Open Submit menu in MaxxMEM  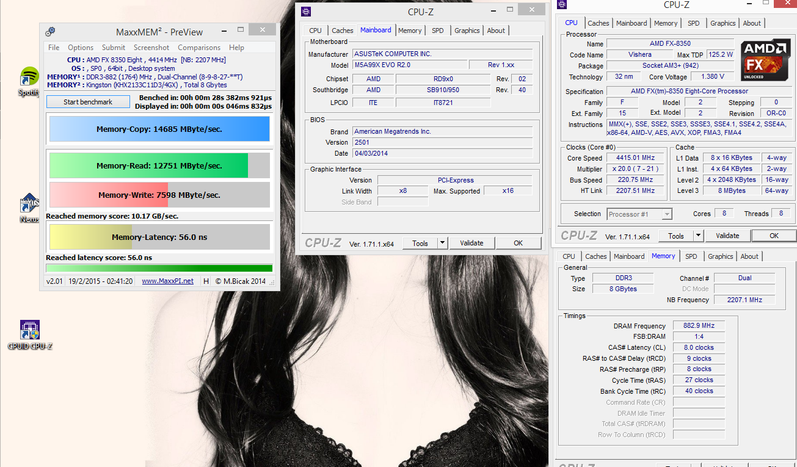coord(114,47)
